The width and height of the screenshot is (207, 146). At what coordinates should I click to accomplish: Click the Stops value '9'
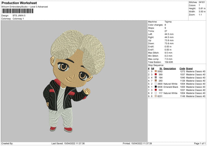pyautogui.click(x=165, y=28)
